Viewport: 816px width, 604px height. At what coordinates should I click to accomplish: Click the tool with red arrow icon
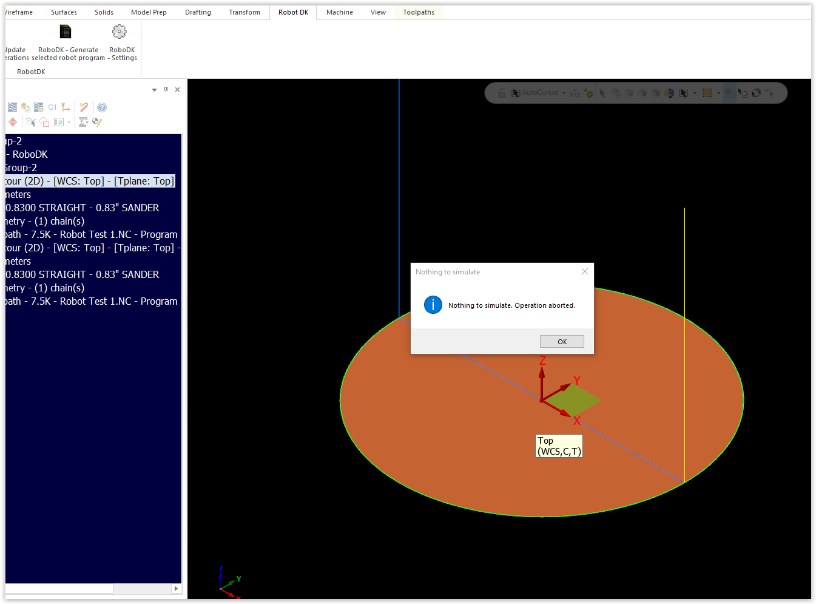(66, 107)
